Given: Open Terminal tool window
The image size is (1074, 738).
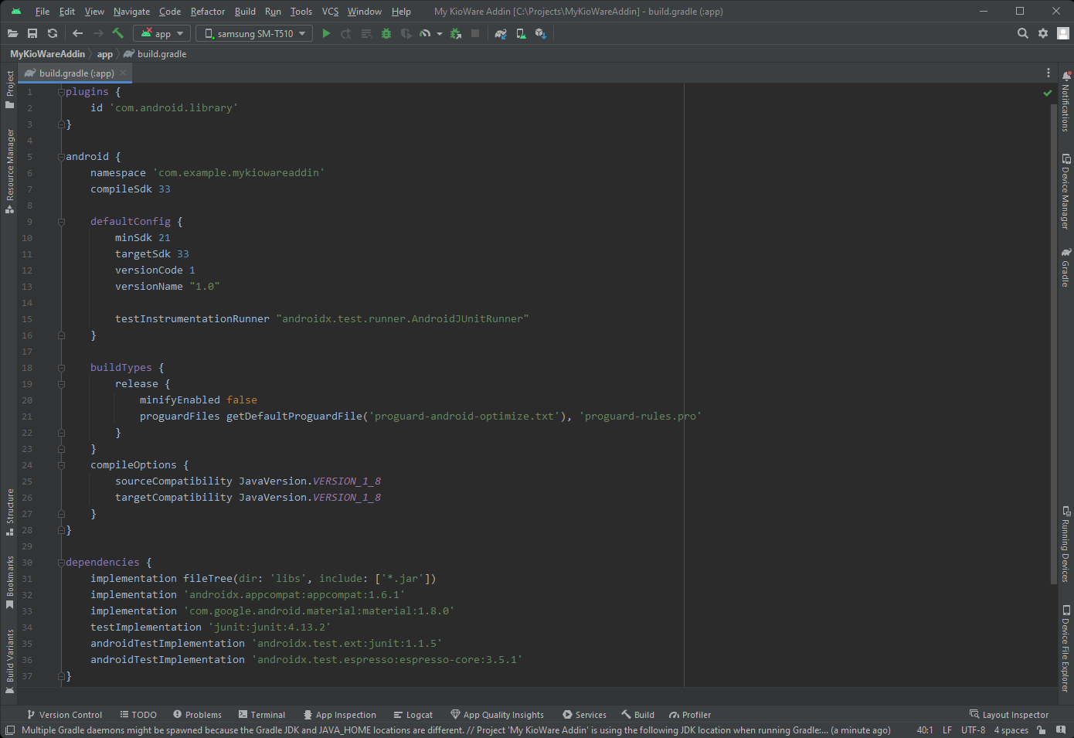Looking at the screenshot, I should [262, 715].
